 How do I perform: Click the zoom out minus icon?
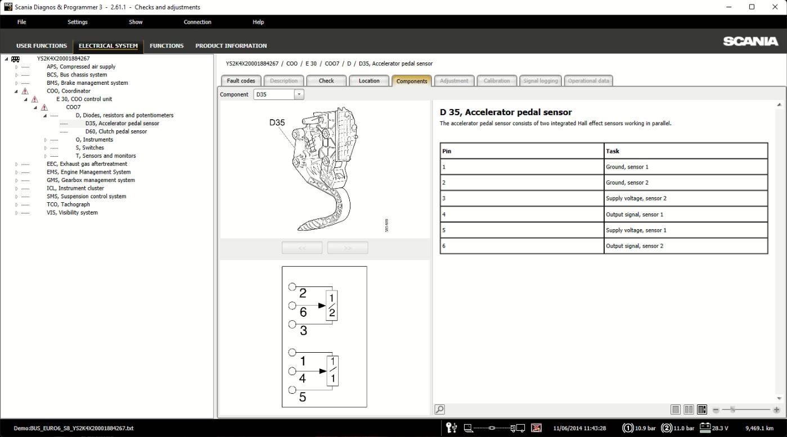(x=716, y=410)
